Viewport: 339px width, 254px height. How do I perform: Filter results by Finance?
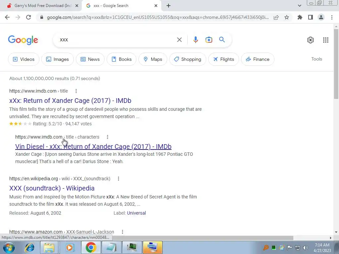click(x=258, y=59)
